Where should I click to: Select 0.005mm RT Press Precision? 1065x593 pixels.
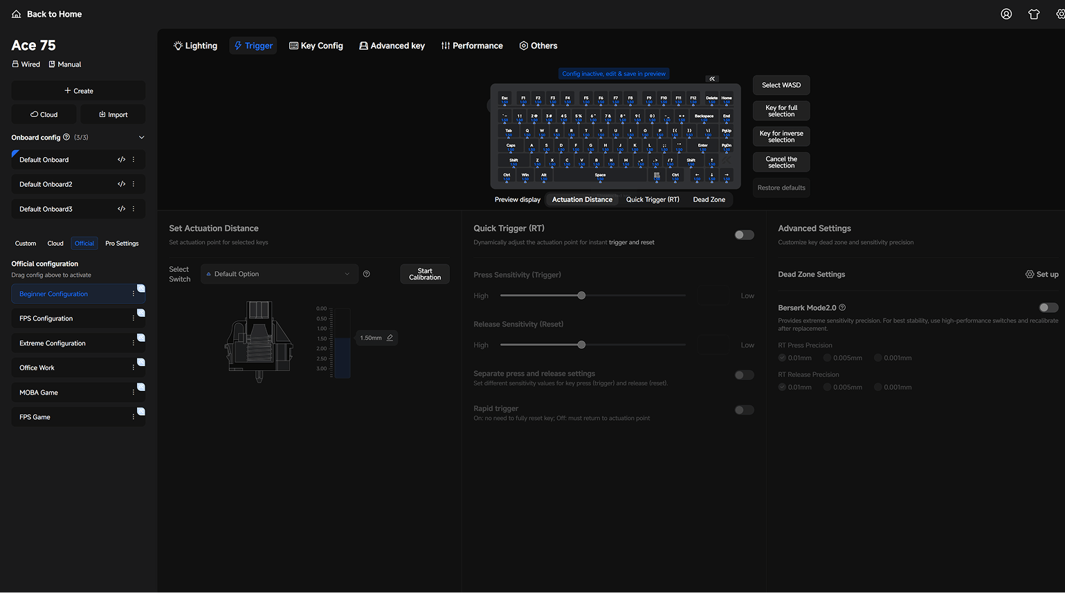[827, 358]
